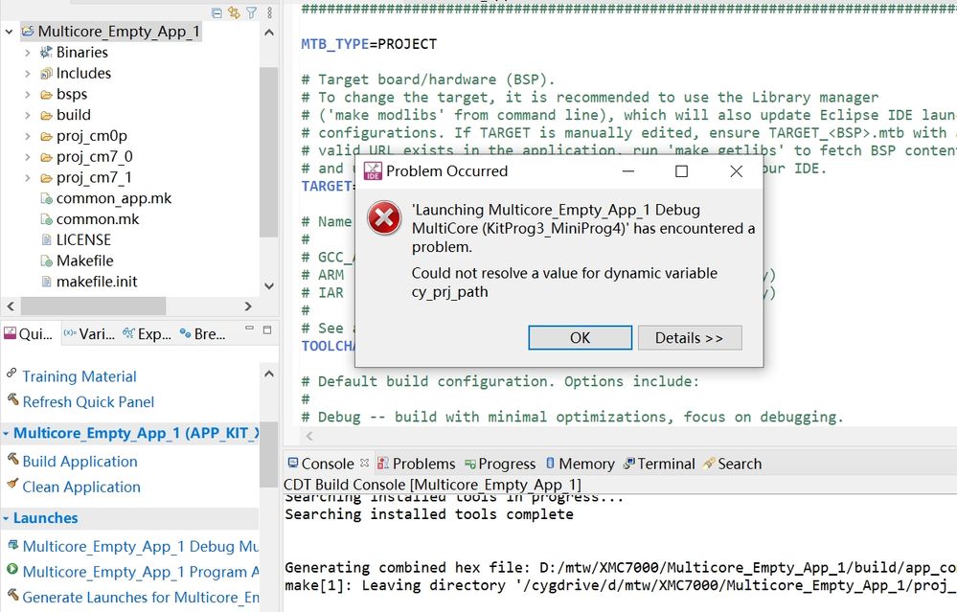The image size is (957, 612).
Task: Collapse the Launches section
Action: click(x=6, y=518)
